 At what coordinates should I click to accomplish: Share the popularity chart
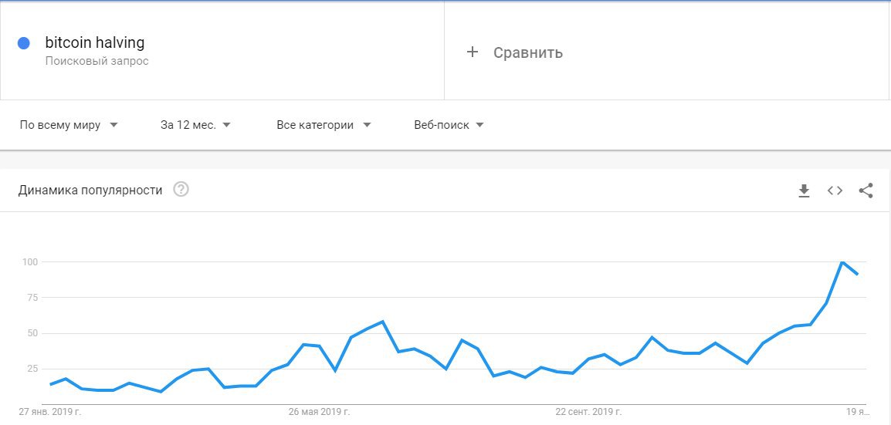[x=866, y=191]
